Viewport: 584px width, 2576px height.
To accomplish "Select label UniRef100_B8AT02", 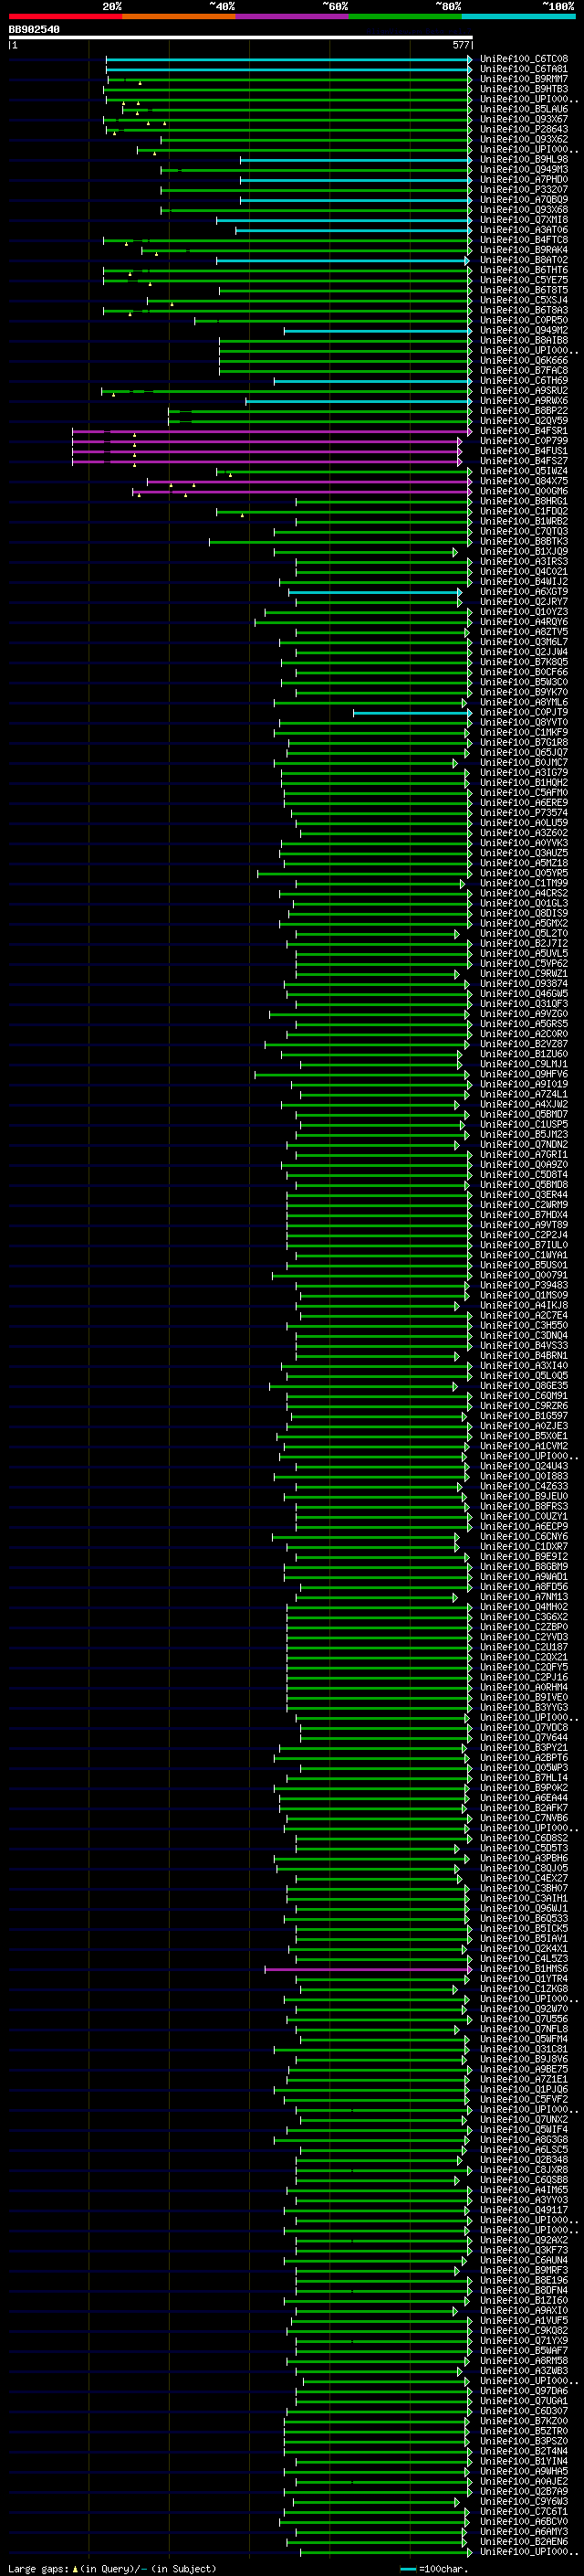I will 524,260.
